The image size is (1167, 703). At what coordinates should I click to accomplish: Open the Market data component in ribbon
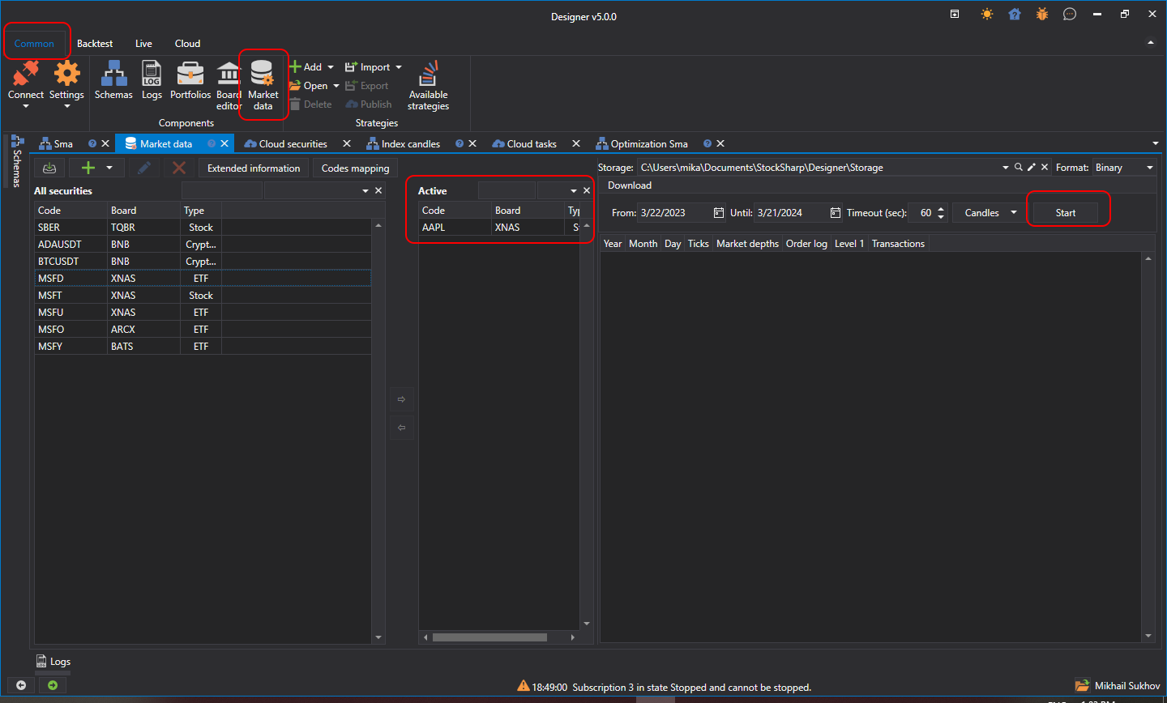click(263, 86)
